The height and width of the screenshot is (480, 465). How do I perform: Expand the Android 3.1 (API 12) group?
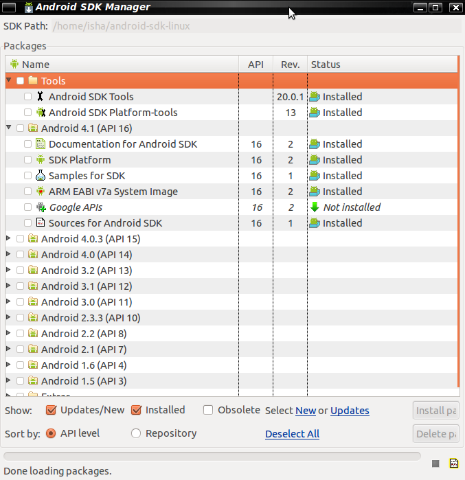[x=8, y=286]
